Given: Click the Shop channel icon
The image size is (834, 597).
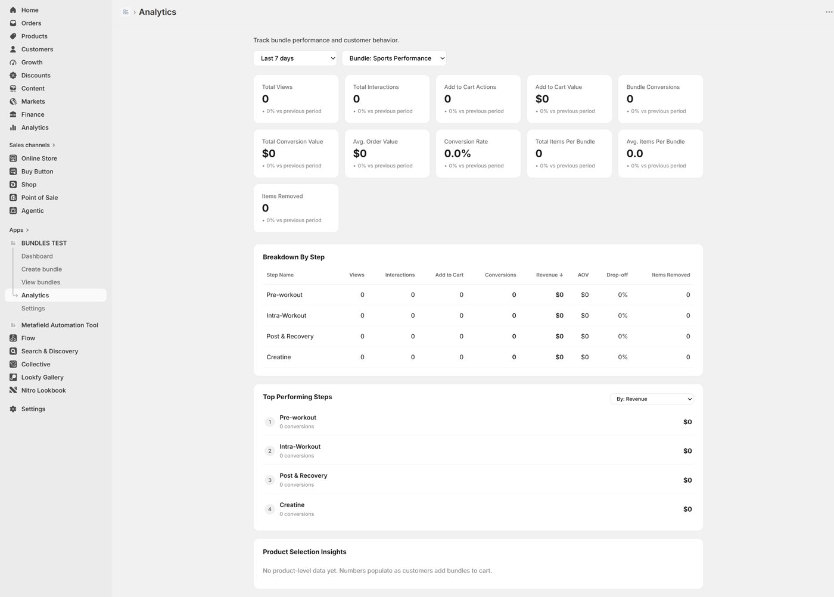Looking at the screenshot, I should [13, 185].
